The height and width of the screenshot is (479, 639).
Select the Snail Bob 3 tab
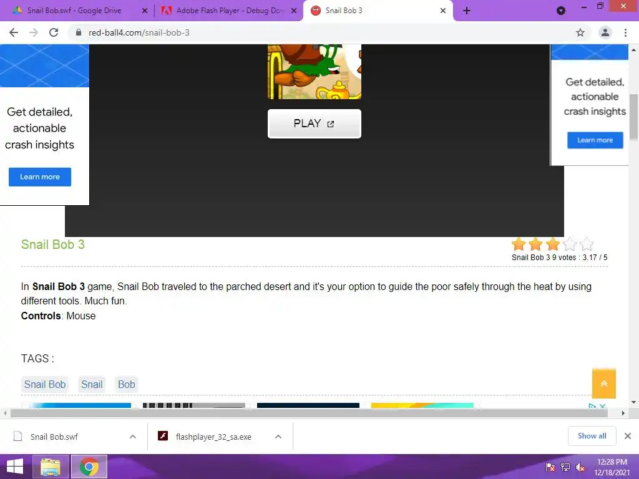[x=378, y=11]
